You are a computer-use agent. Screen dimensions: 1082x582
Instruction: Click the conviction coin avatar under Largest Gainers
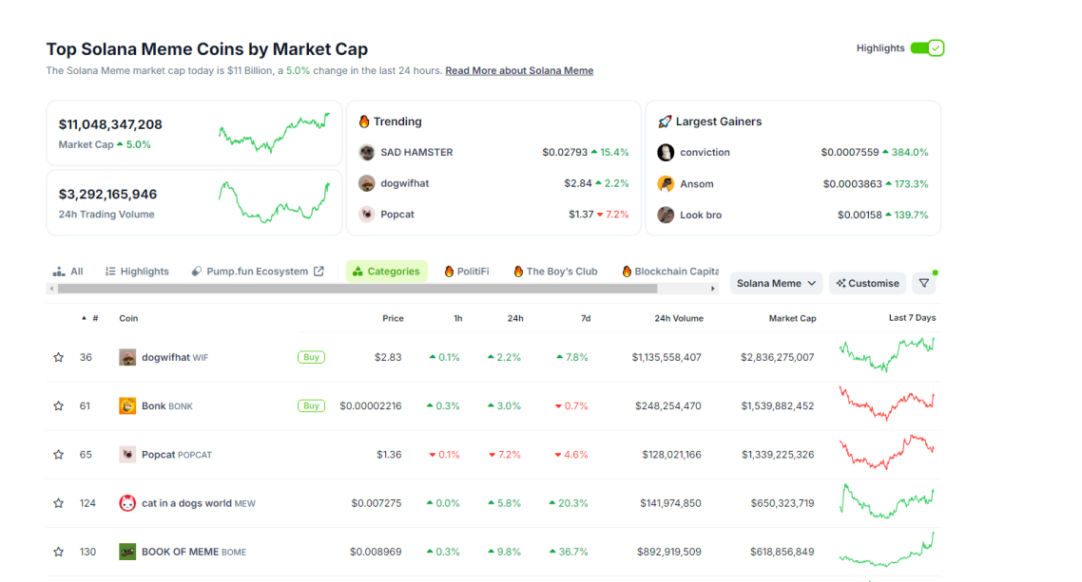tap(666, 152)
